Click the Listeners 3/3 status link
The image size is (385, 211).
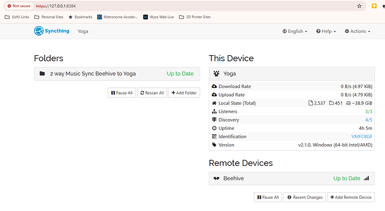coord(369,111)
